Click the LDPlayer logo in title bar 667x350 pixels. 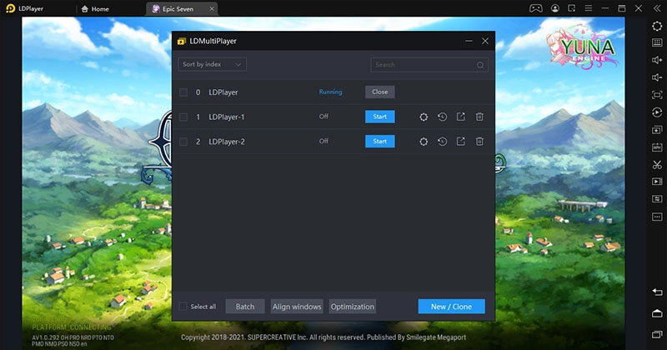pos(11,8)
